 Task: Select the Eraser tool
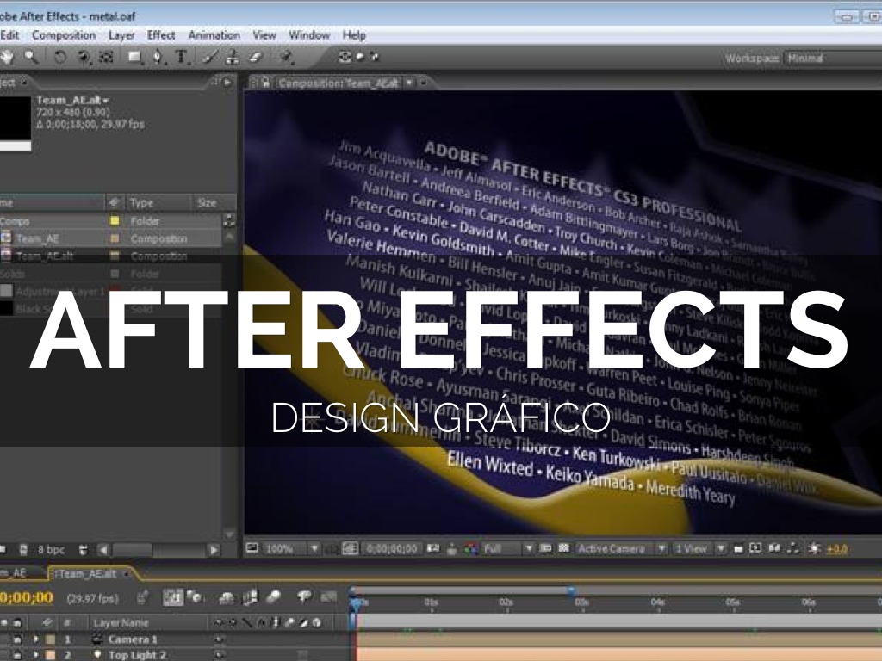[255, 58]
